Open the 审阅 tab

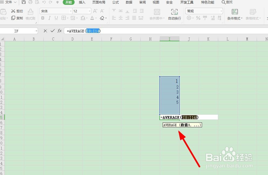pos(142,2)
